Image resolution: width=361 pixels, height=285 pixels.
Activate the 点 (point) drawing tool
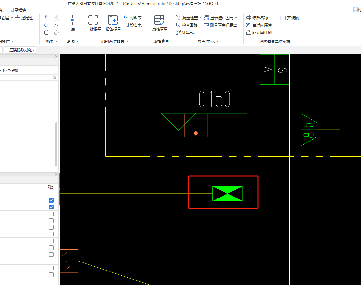coord(73,23)
